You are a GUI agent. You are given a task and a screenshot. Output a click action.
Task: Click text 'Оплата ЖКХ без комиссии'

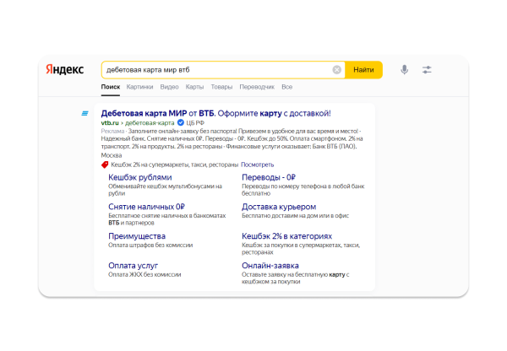click(144, 274)
